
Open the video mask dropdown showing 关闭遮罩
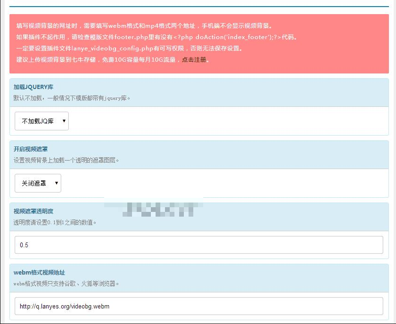pos(38,183)
